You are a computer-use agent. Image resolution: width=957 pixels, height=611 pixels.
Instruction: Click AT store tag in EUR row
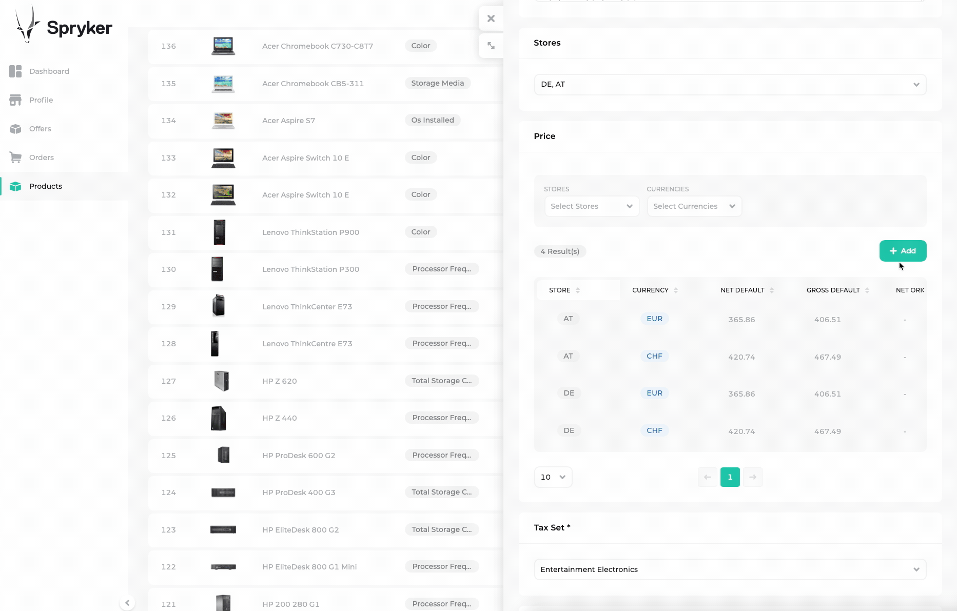(568, 319)
